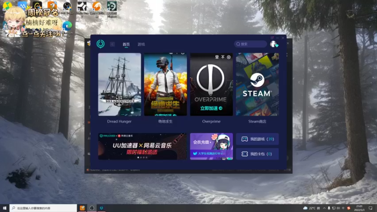
Task: Click the UU accelerator logo icon
Action: pyautogui.click(x=100, y=44)
